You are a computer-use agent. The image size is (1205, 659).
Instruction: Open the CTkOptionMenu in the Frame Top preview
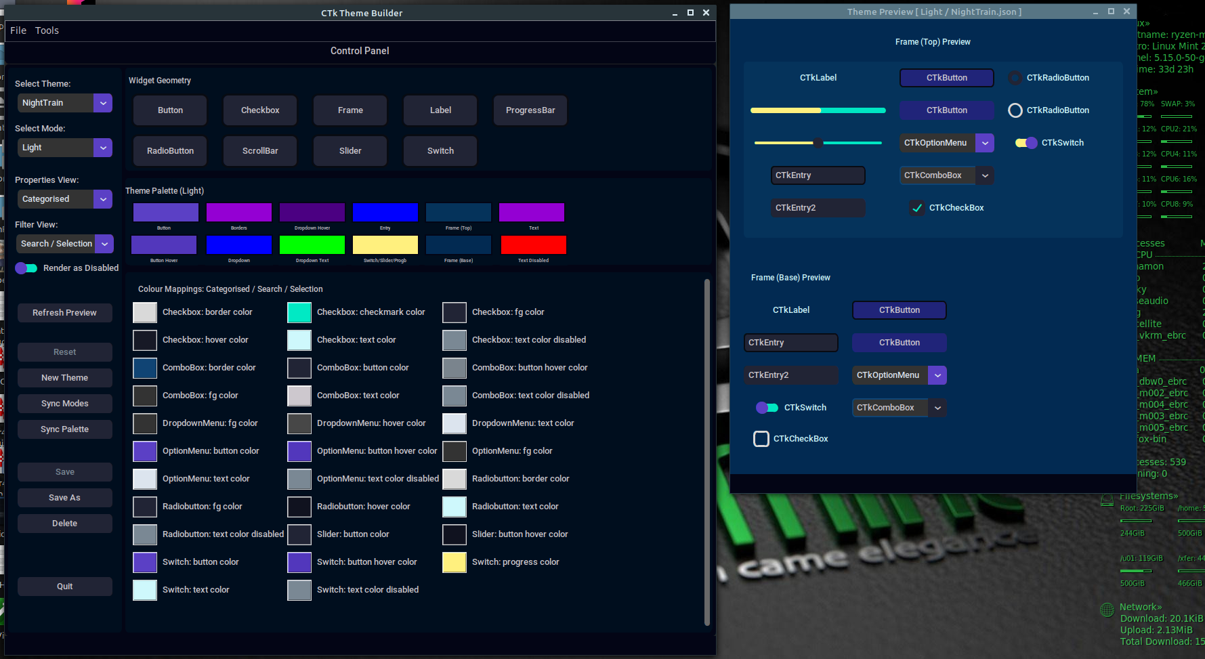[x=985, y=143]
